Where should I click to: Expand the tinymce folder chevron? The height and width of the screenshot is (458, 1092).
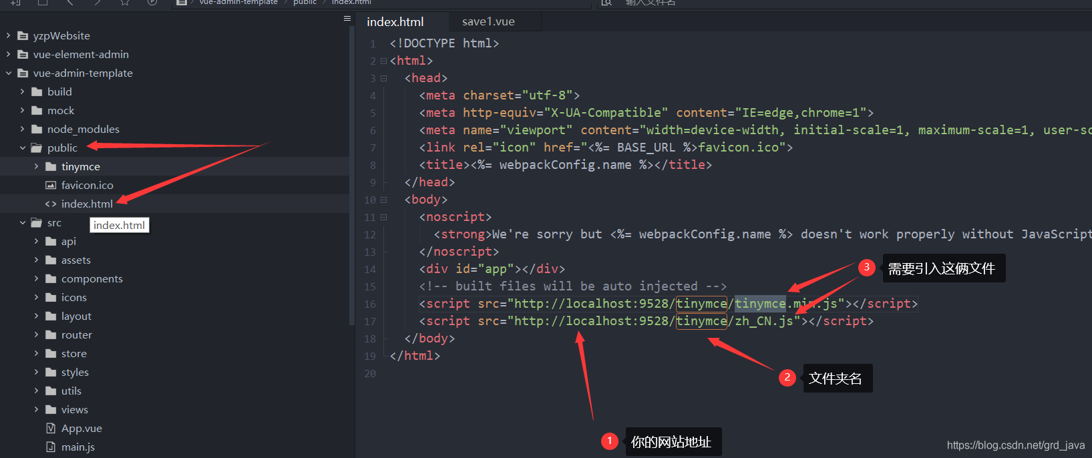tap(36, 167)
